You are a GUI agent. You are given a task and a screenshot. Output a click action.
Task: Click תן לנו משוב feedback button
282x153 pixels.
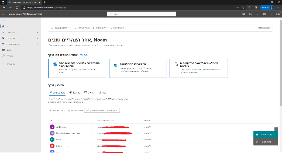(266, 142)
